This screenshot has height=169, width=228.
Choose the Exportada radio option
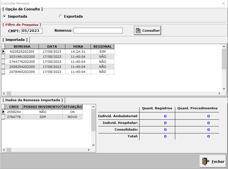60,16
